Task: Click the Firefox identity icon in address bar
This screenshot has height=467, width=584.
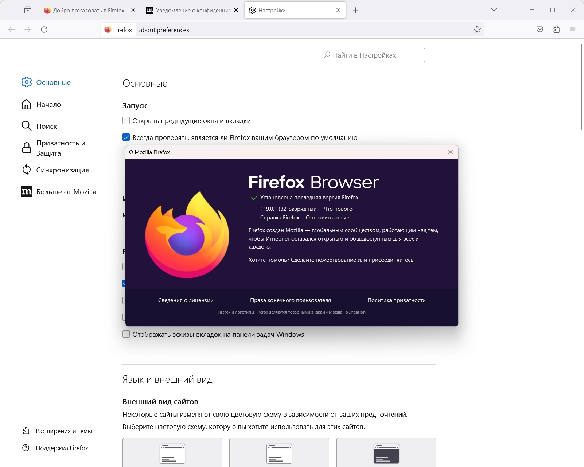Action: [x=118, y=30]
